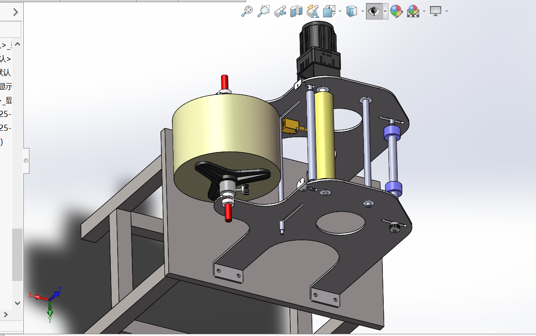Image resolution: width=536 pixels, height=336 pixels.
Task: Open the View Orientation cube icon
Action: point(329,11)
